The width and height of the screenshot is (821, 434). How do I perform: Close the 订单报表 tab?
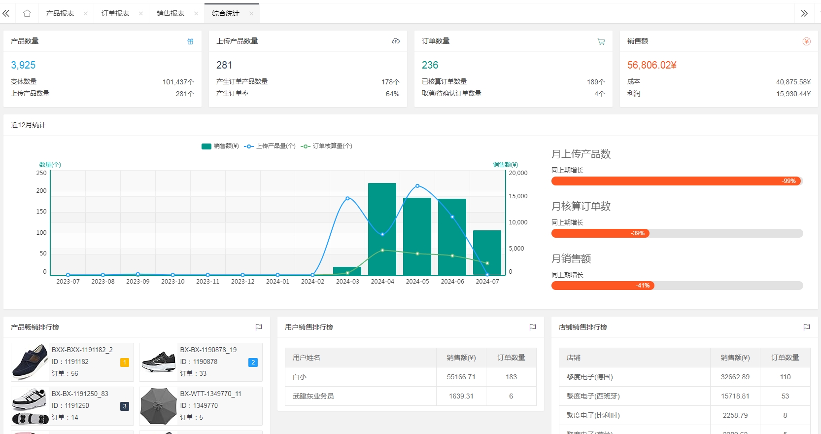pyautogui.click(x=141, y=14)
